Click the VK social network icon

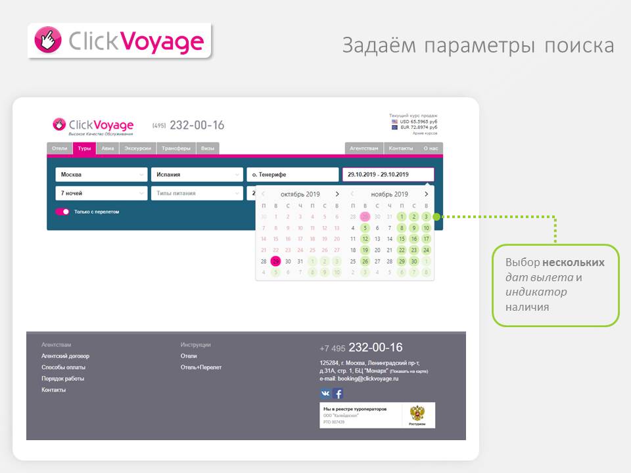pyautogui.click(x=325, y=394)
